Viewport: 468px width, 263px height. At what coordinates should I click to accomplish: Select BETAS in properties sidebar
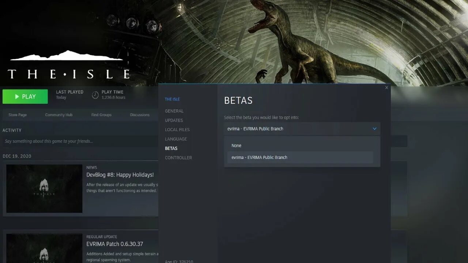[171, 148]
